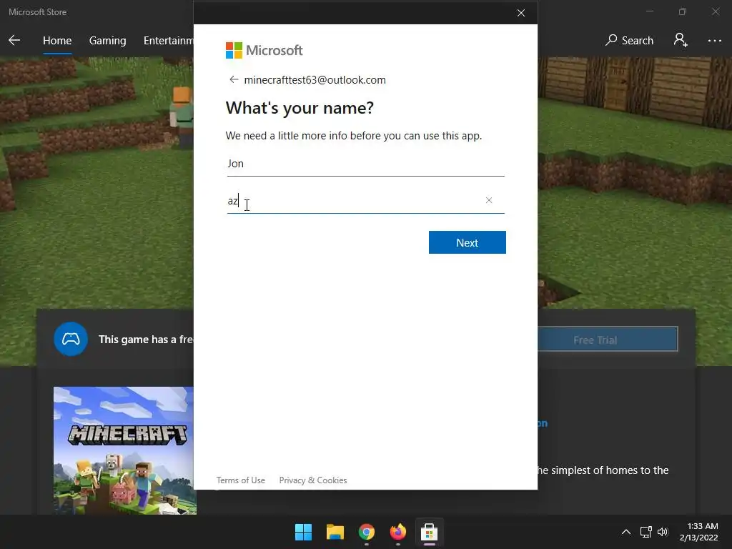Open File Explorer from taskbar

335,532
